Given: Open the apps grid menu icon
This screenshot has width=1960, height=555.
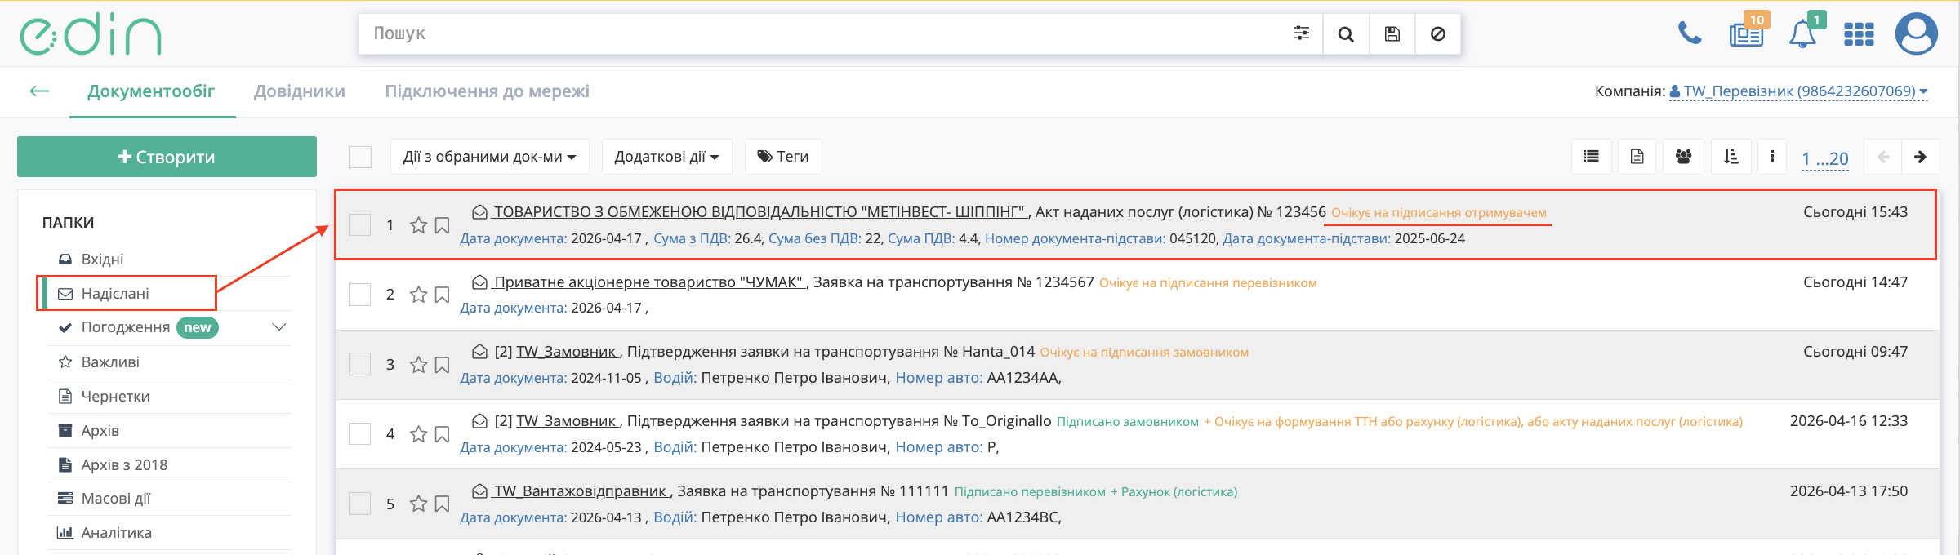Looking at the screenshot, I should click(1859, 34).
